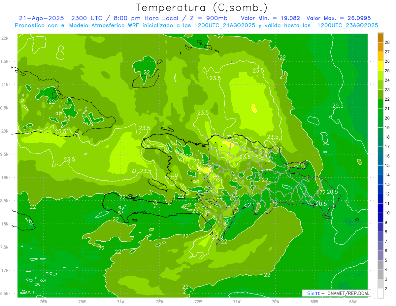Click the "72W" longitude axis label
This screenshot has height=306, width=396.
[x=198, y=301]
